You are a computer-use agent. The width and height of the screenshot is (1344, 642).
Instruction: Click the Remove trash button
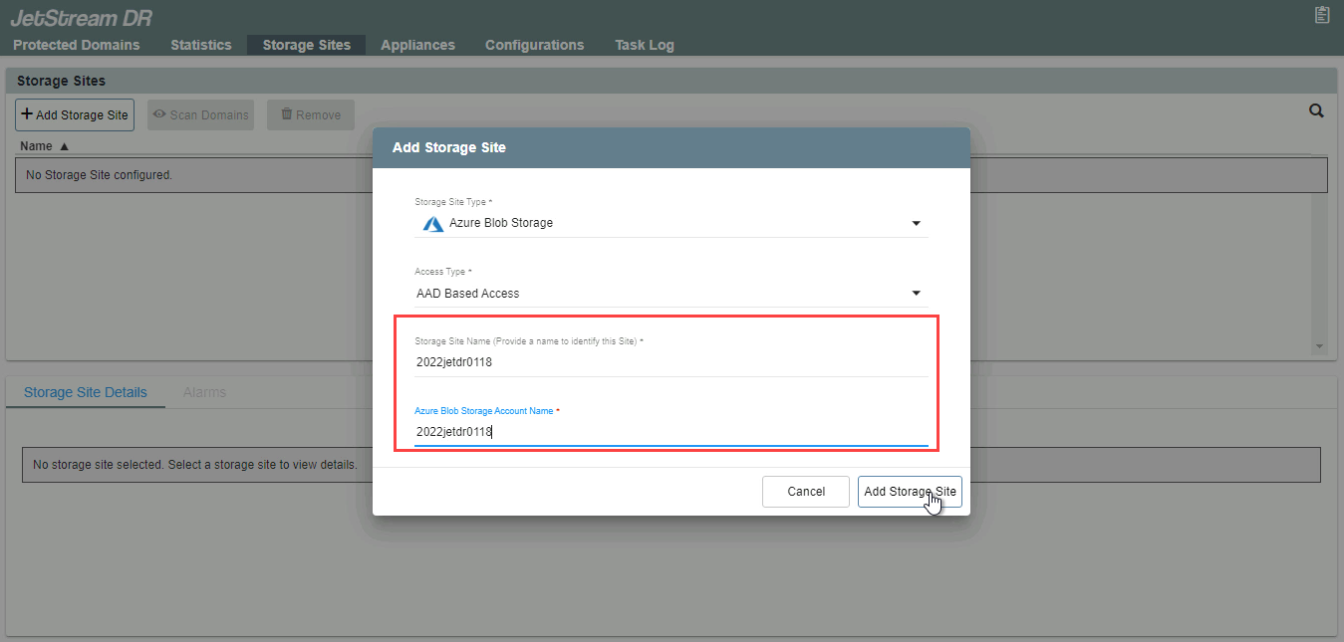tap(310, 114)
